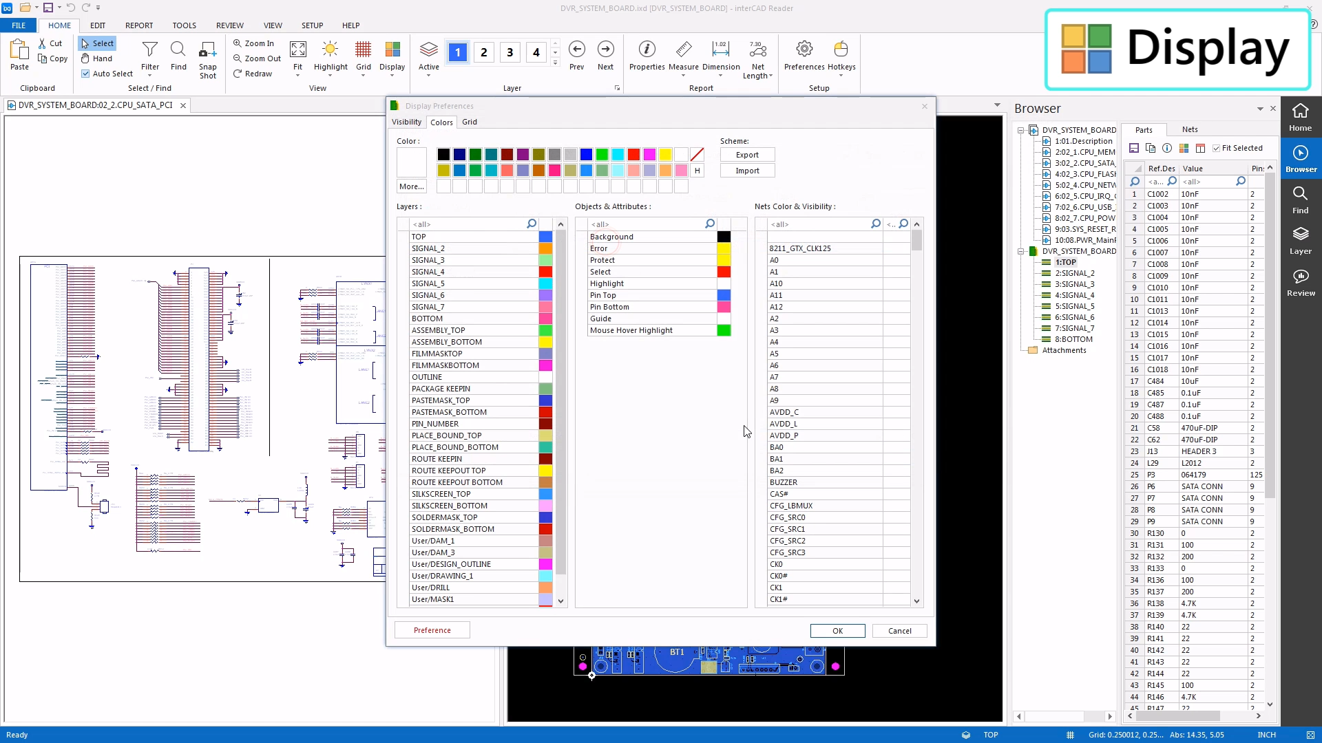This screenshot has width=1322, height=743.
Task: Open the REVIEW ribbon tab
Action: [229, 25]
